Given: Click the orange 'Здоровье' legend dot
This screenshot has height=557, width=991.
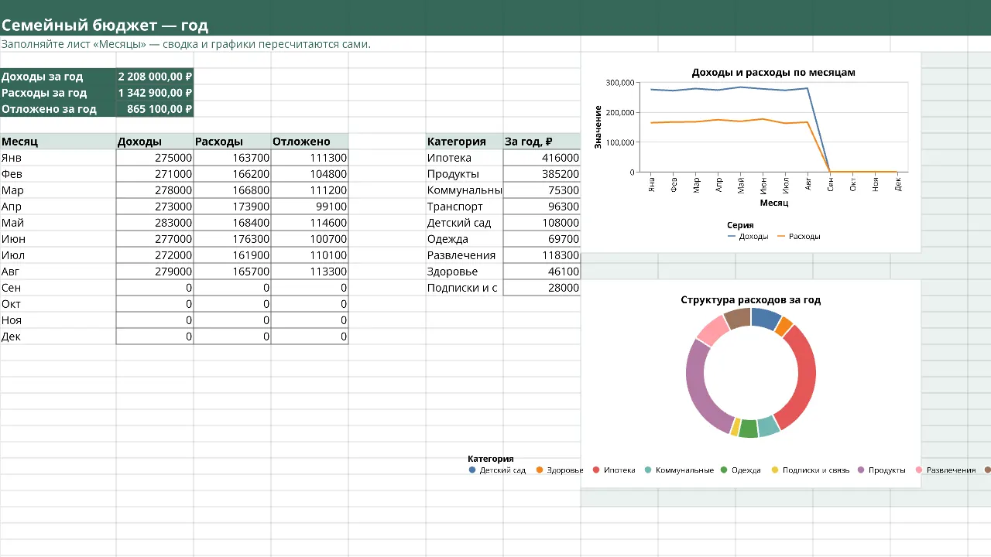Looking at the screenshot, I should pos(540,470).
